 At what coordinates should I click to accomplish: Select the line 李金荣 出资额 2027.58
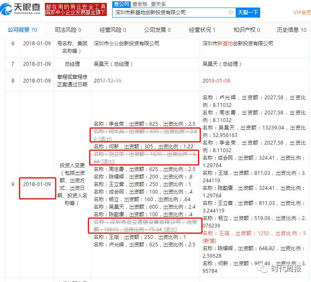point(254,146)
